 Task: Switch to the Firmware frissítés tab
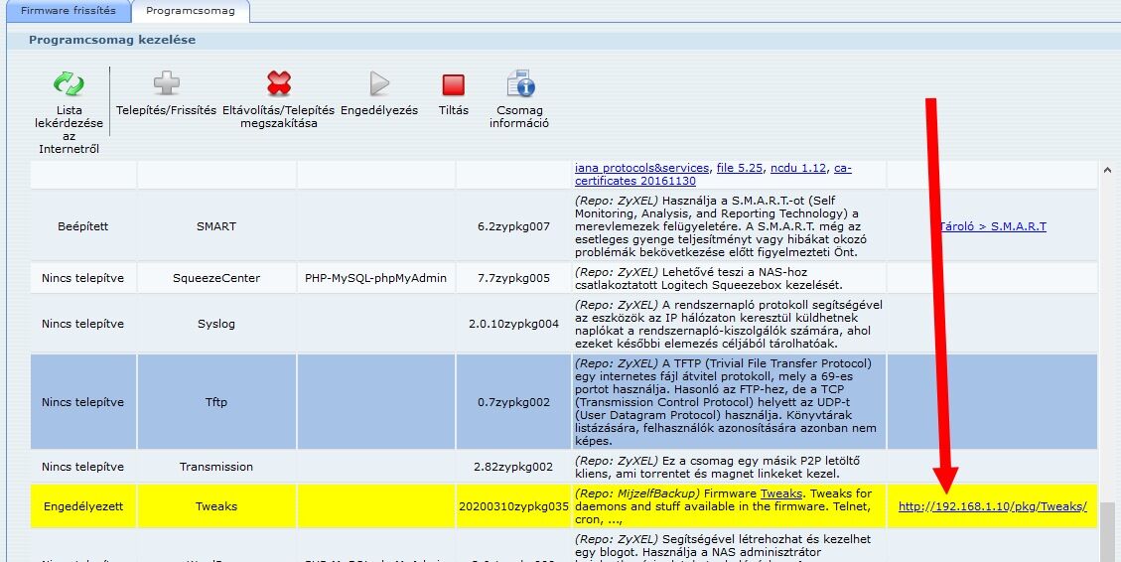click(68, 11)
